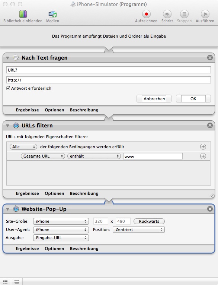The image size is (218, 285).
Task: Switch to the log list view icon at bottom
Action: coord(5,282)
